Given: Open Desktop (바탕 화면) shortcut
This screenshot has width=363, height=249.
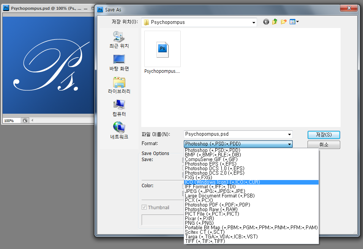Looking at the screenshot, I should tap(119, 63).
